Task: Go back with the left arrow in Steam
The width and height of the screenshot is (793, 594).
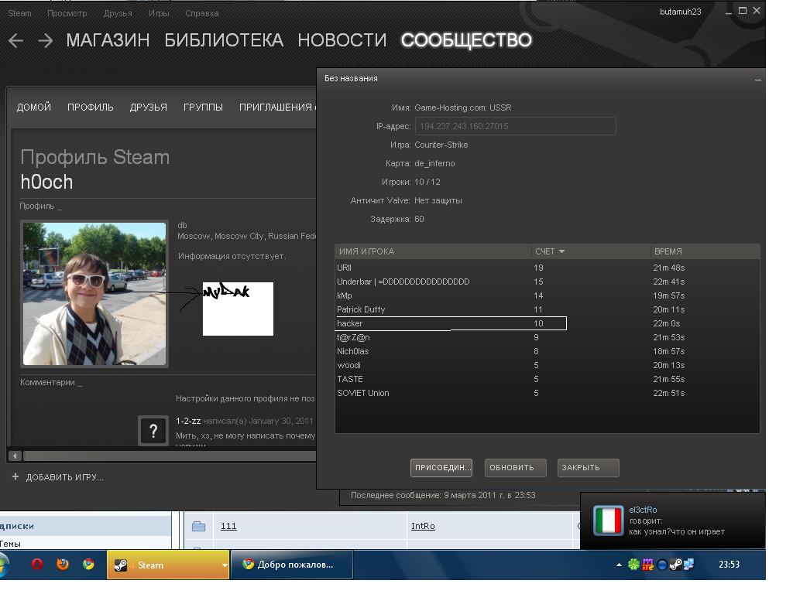Action: 15,40
